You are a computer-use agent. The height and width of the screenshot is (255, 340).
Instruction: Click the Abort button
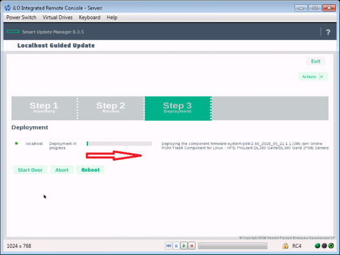62,170
